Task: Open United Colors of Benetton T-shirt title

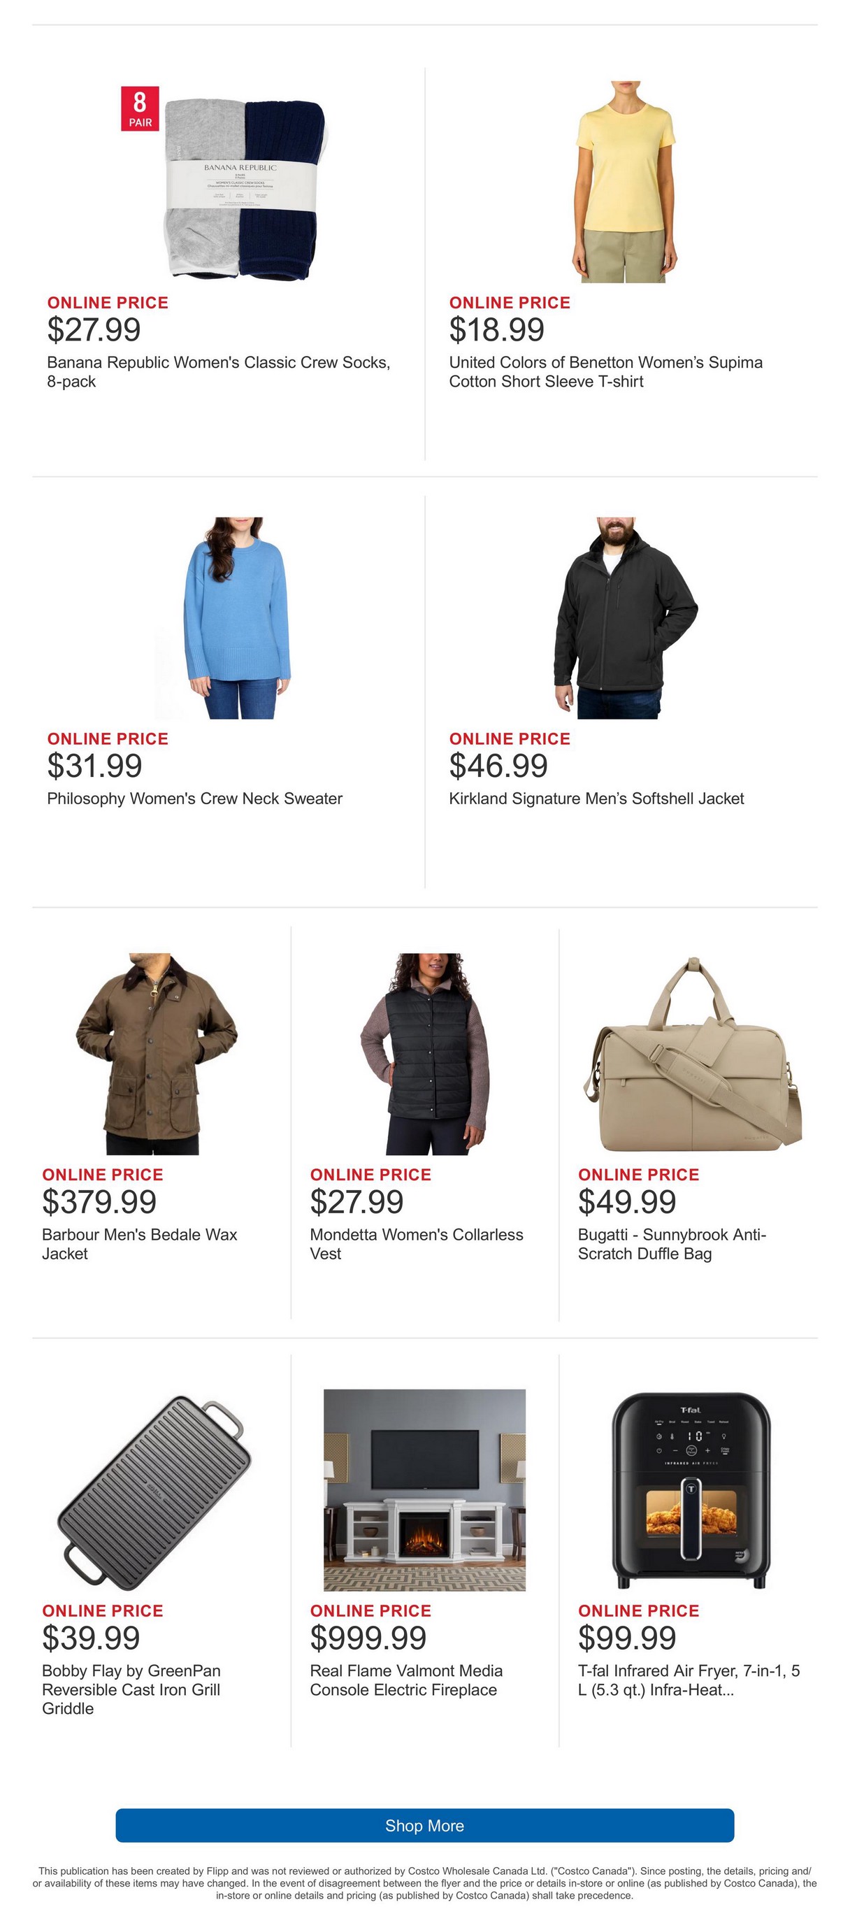Action: pyautogui.click(x=606, y=372)
